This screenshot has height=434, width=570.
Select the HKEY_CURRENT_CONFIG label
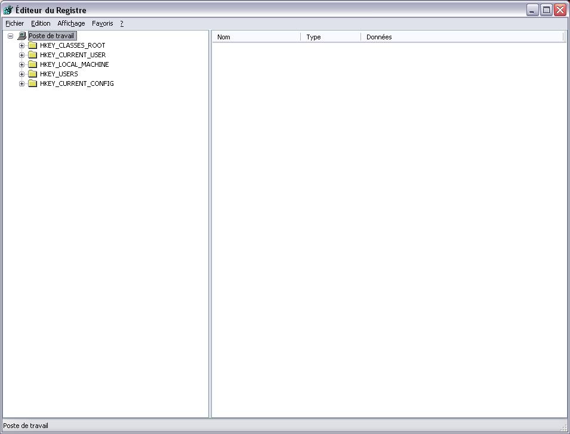pos(77,83)
